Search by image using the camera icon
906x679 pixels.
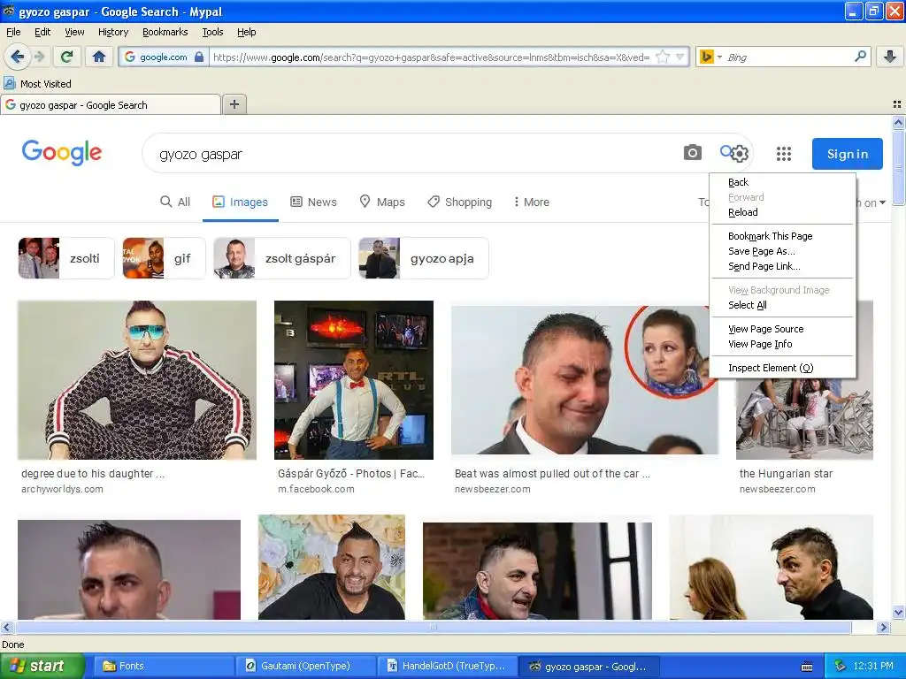tap(692, 152)
